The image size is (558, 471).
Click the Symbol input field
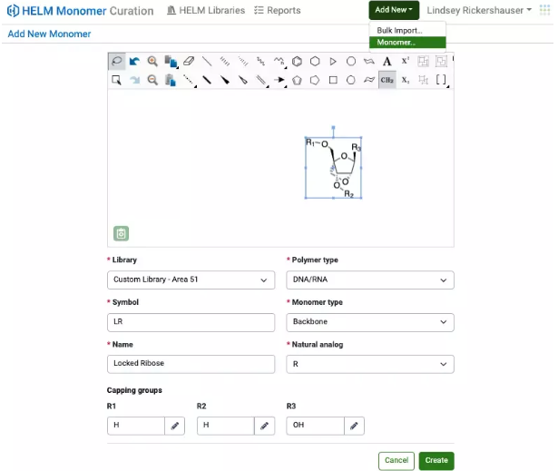point(191,322)
